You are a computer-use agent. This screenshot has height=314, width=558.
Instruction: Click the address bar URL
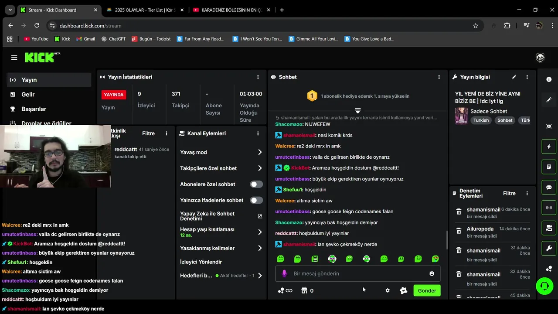tap(90, 26)
